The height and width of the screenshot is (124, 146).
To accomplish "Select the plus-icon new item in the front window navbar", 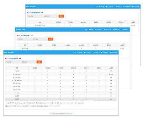I will pos(80,53).
